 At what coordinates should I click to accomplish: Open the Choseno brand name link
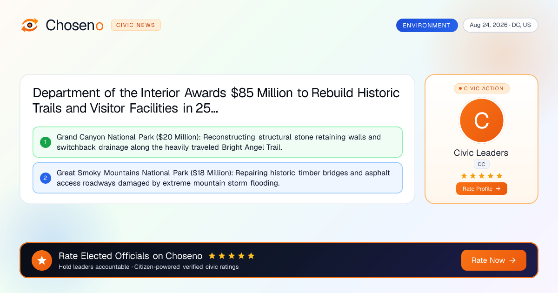(74, 25)
